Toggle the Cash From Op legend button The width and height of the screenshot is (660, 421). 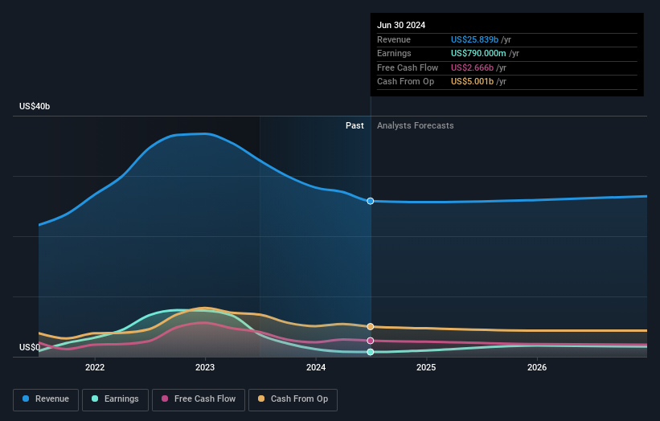[x=293, y=399]
